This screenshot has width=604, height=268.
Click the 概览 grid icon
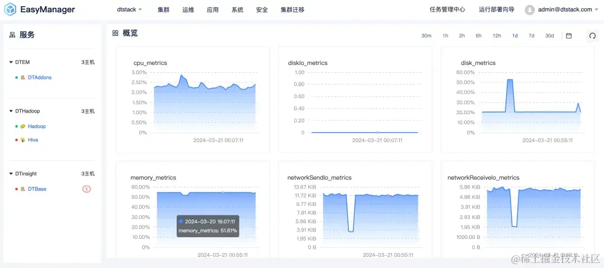click(x=115, y=34)
